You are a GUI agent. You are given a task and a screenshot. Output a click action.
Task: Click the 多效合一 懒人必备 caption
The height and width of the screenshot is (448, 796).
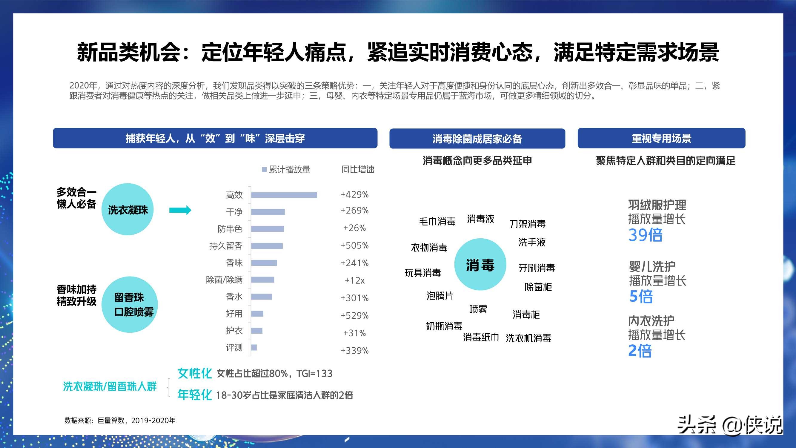[x=76, y=198]
